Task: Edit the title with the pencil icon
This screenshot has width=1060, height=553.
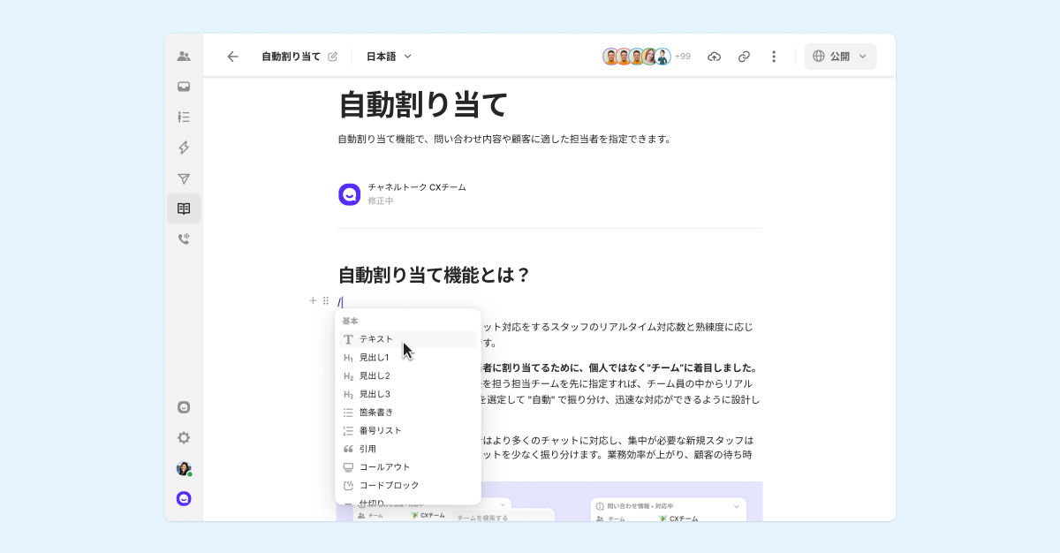Action: [x=333, y=57]
